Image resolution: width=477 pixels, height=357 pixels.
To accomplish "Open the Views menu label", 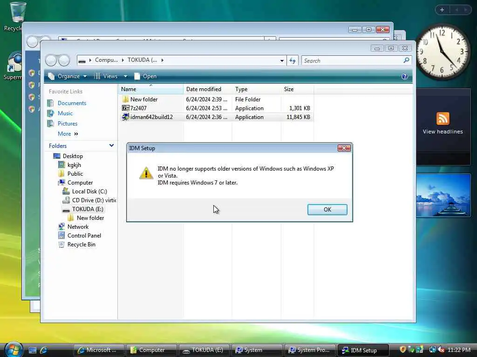I will pos(110,76).
